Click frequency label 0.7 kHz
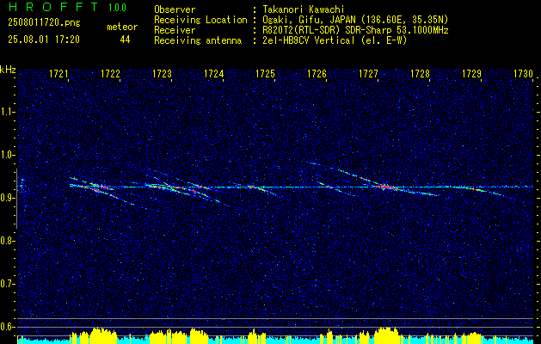Screen dimensions: 541x344 coord(7,284)
